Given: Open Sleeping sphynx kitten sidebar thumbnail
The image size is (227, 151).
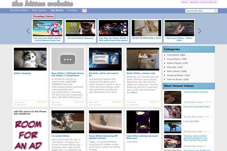Looking at the screenshot, I should coord(173,141).
